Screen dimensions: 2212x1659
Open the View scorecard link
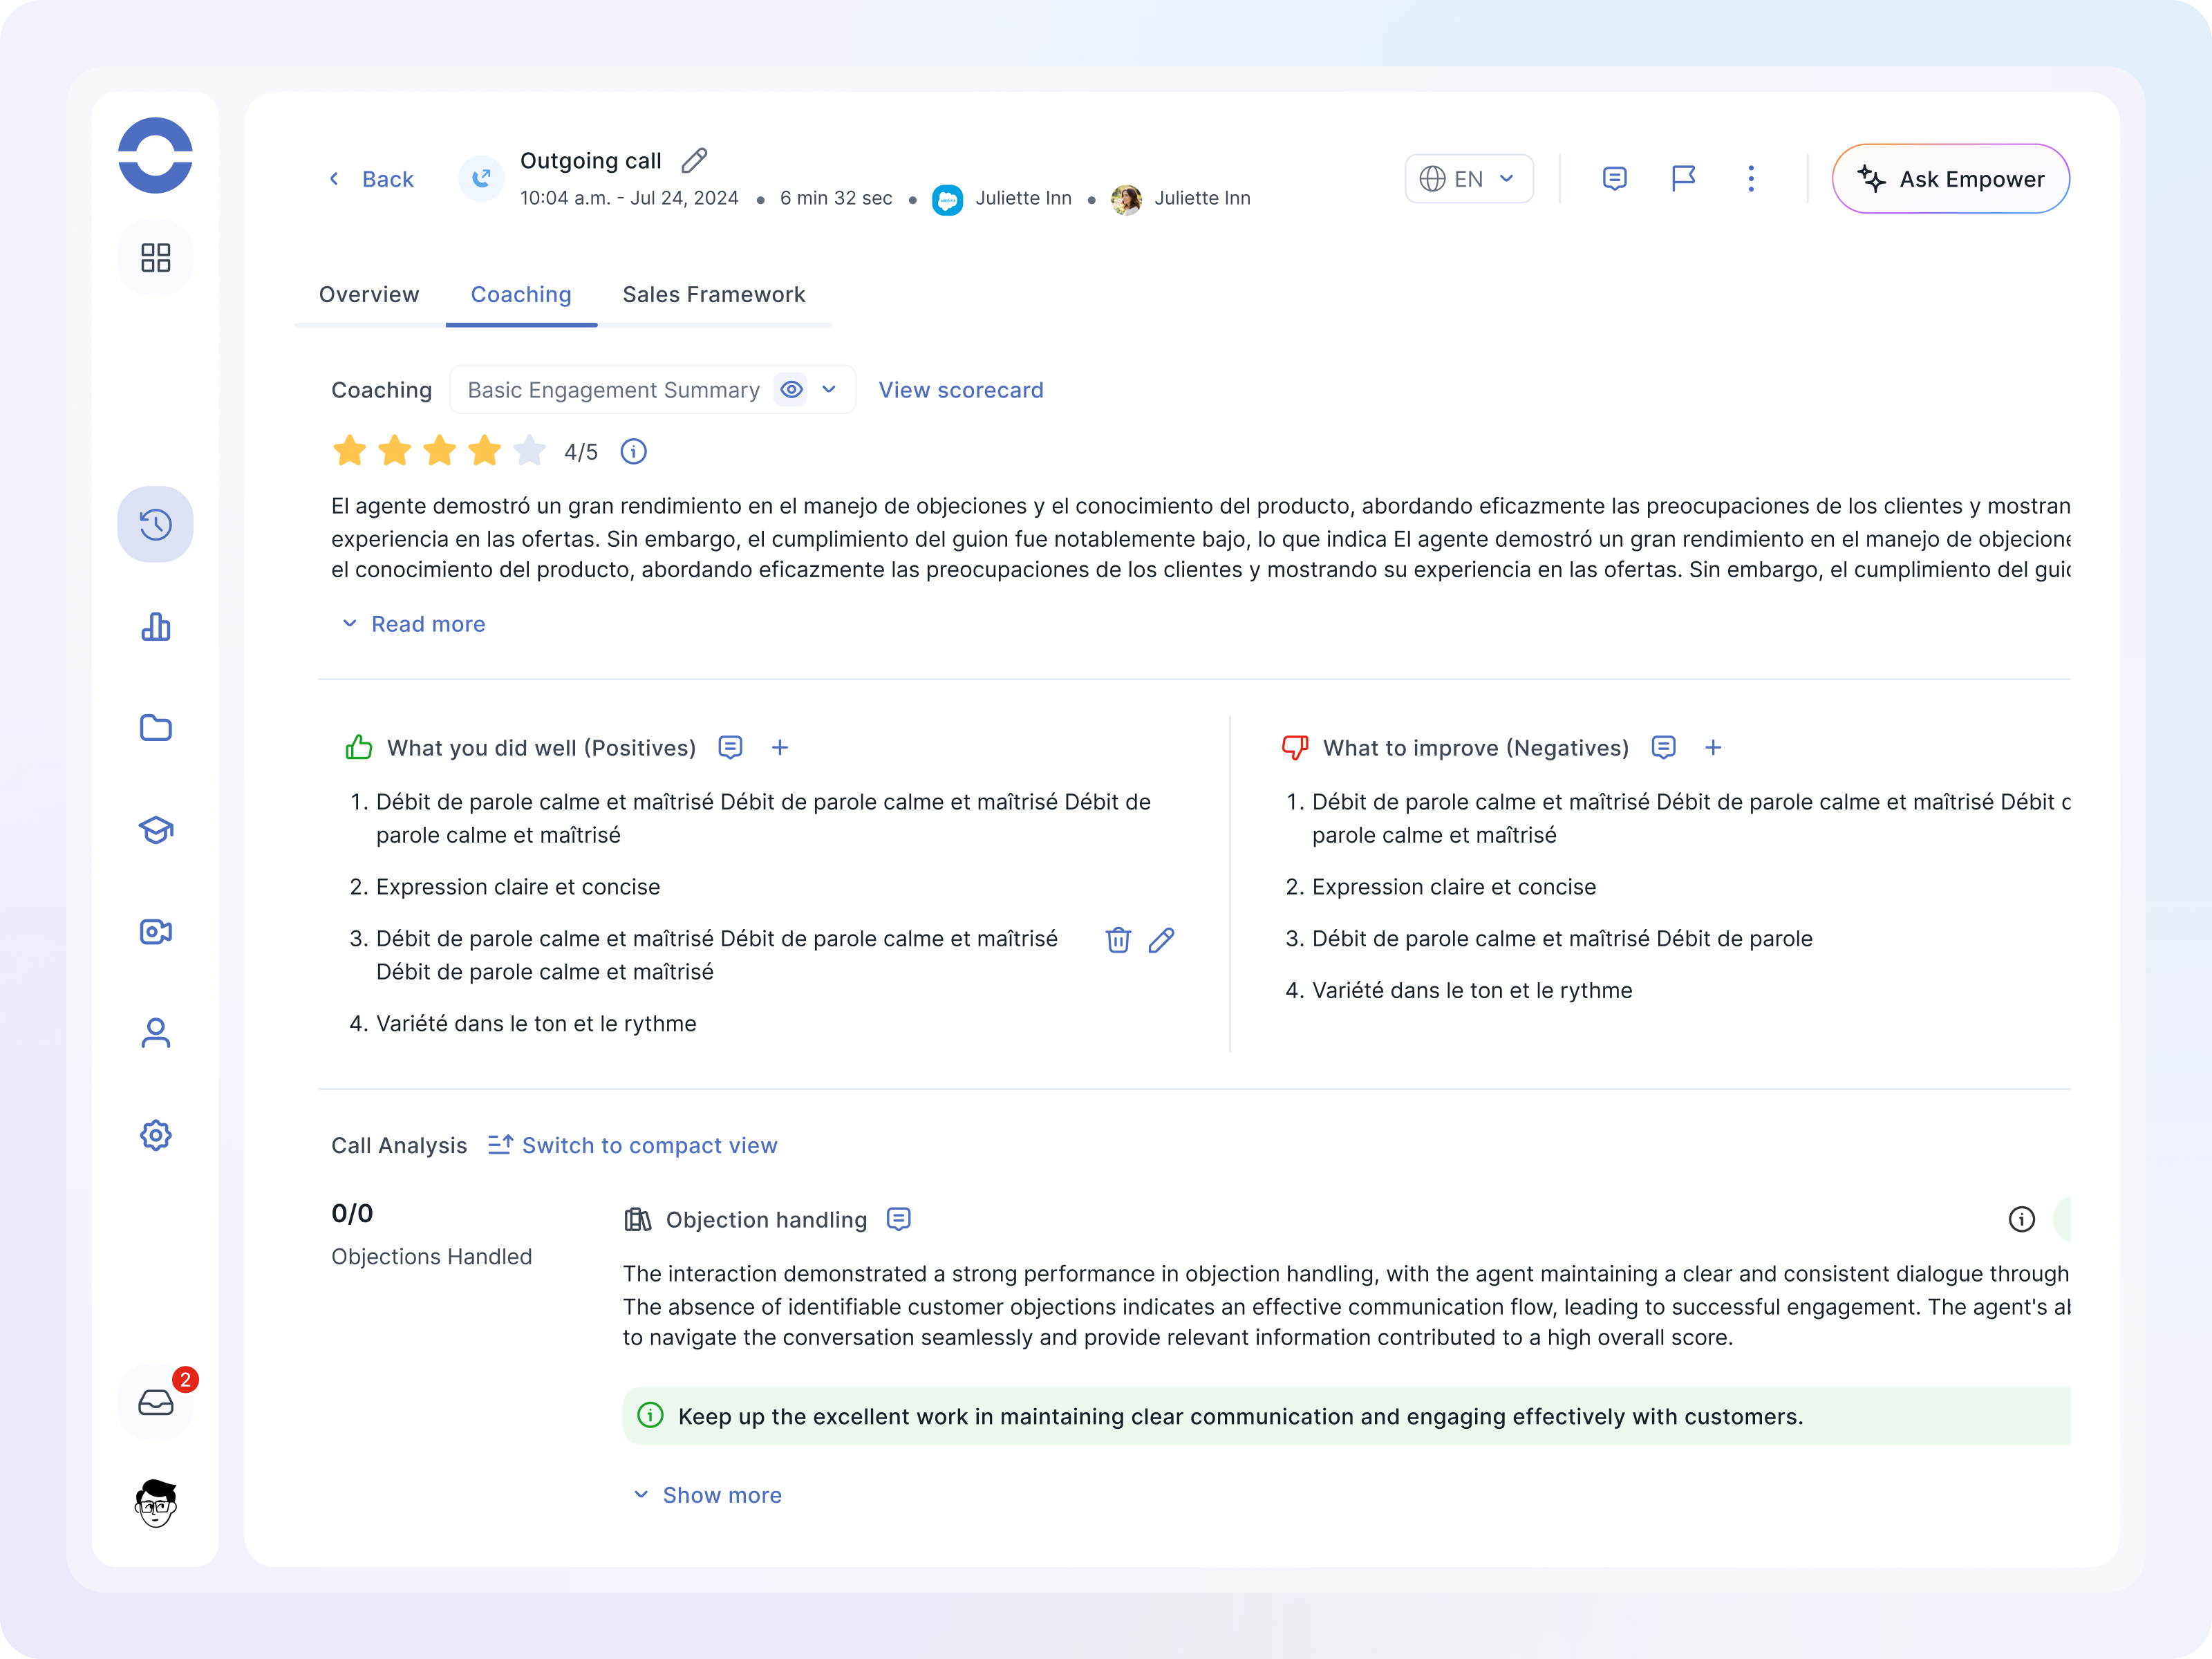[x=960, y=390]
